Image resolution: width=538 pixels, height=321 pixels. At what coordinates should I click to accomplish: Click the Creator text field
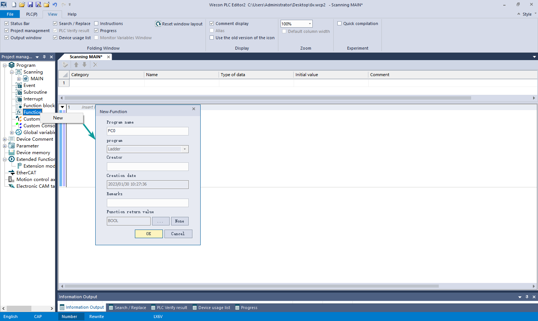pos(148,166)
